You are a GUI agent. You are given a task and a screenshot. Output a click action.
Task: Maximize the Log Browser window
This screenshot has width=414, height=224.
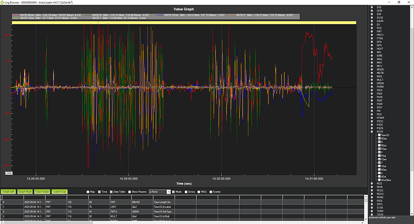tap(398, 2)
